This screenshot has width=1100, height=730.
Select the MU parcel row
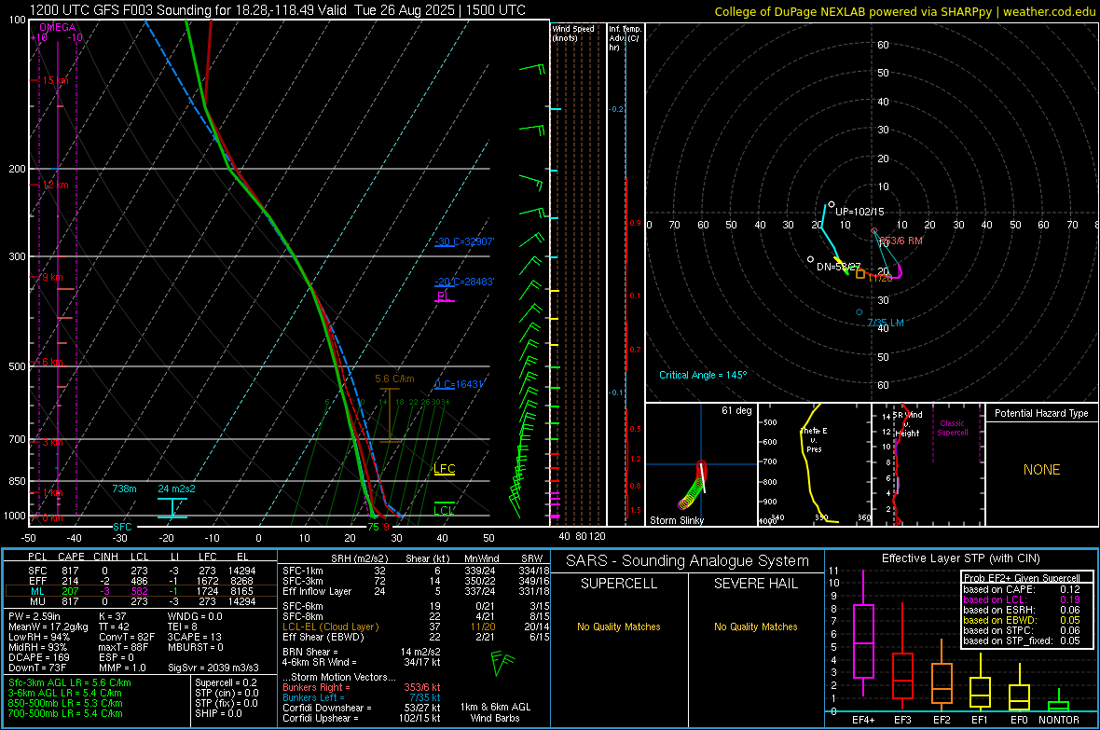140,601
